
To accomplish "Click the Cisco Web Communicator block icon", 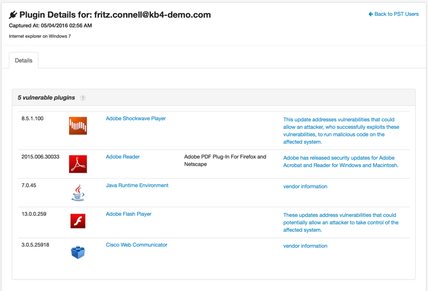I will (x=78, y=252).
